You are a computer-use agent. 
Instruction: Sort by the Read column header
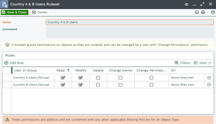61,70
